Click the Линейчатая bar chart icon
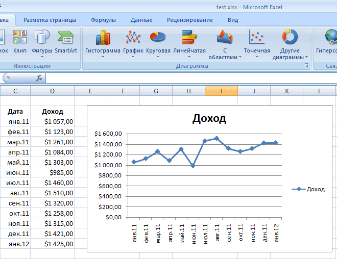Viewport: 337px width, 259px height. point(189,37)
